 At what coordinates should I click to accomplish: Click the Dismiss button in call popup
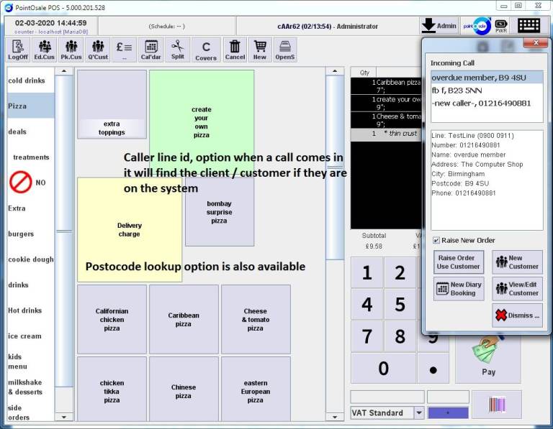(517, 315)
